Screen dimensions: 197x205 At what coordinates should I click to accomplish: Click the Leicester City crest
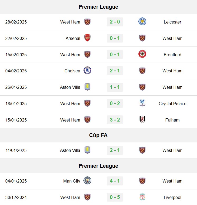tap(142, 22)
